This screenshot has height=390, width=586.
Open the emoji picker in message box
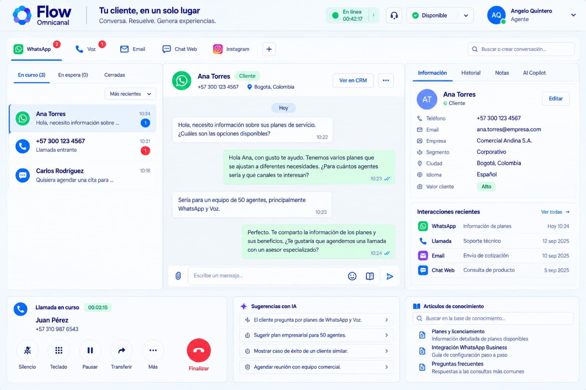point(352,276)
